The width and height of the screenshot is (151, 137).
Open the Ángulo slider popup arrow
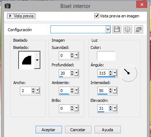coord(115,73)
